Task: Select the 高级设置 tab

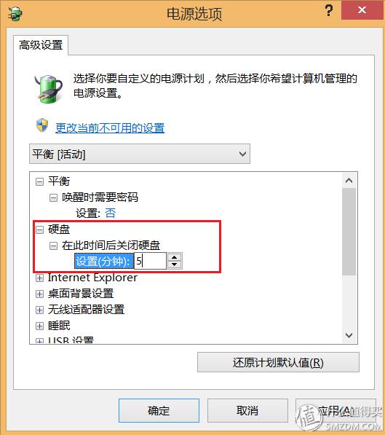Action: pyautogui.click(x=41, y=45)
